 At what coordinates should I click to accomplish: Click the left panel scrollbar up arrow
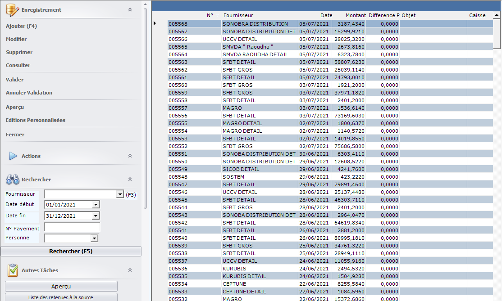tap(145, 4)
